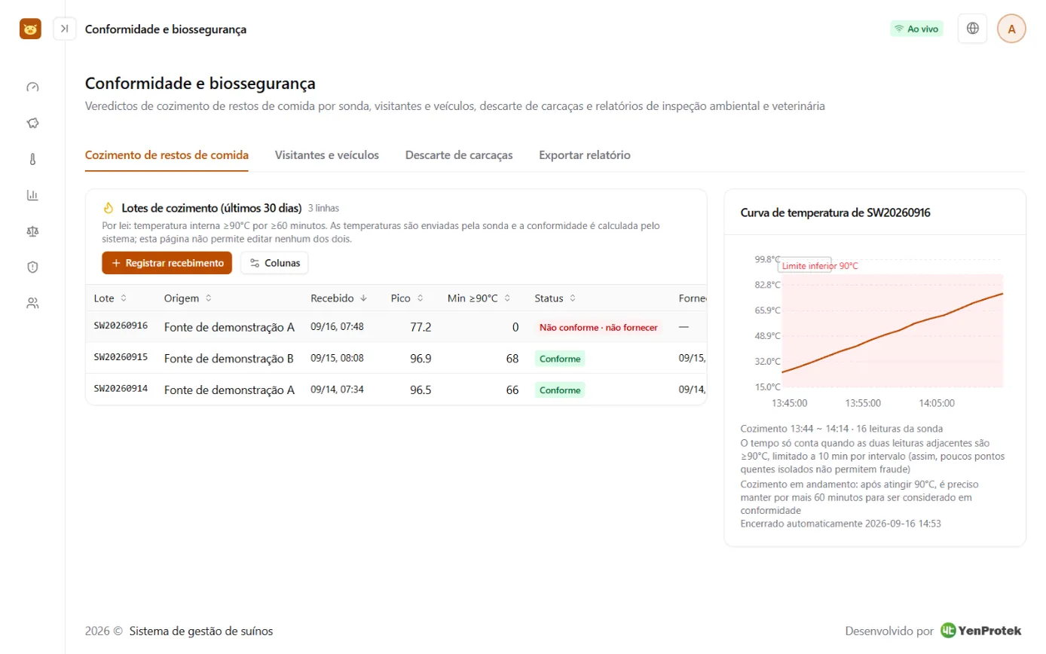Image resolution: width=1046 pixels, height=654 pixels.
Task: Expand the sidebar with the arrow toggle
Action: click(65, 29)
